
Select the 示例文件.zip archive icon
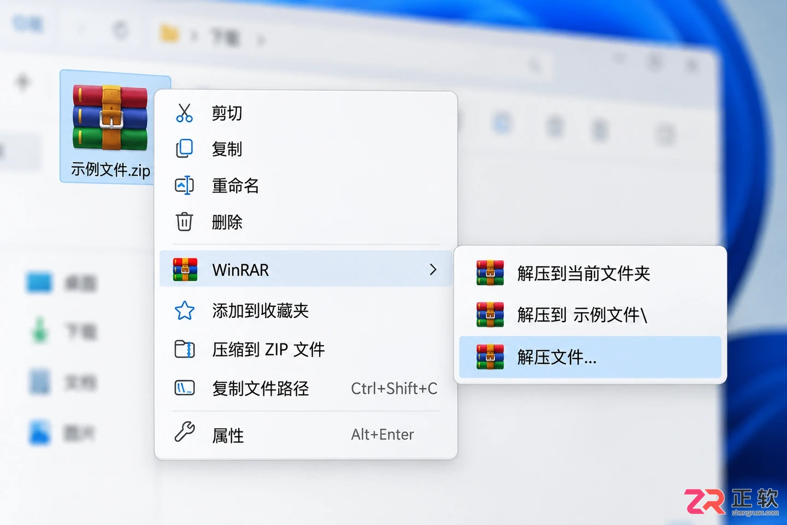click(x=110, y=117)
